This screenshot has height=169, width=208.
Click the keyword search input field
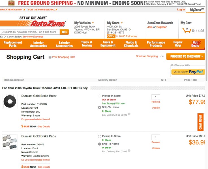point(30,32)
